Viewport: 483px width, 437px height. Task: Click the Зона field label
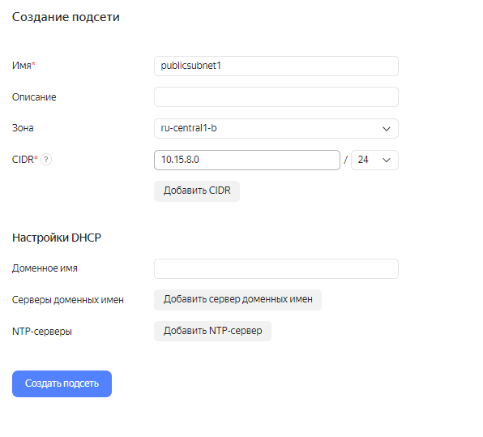pos(23,128)
